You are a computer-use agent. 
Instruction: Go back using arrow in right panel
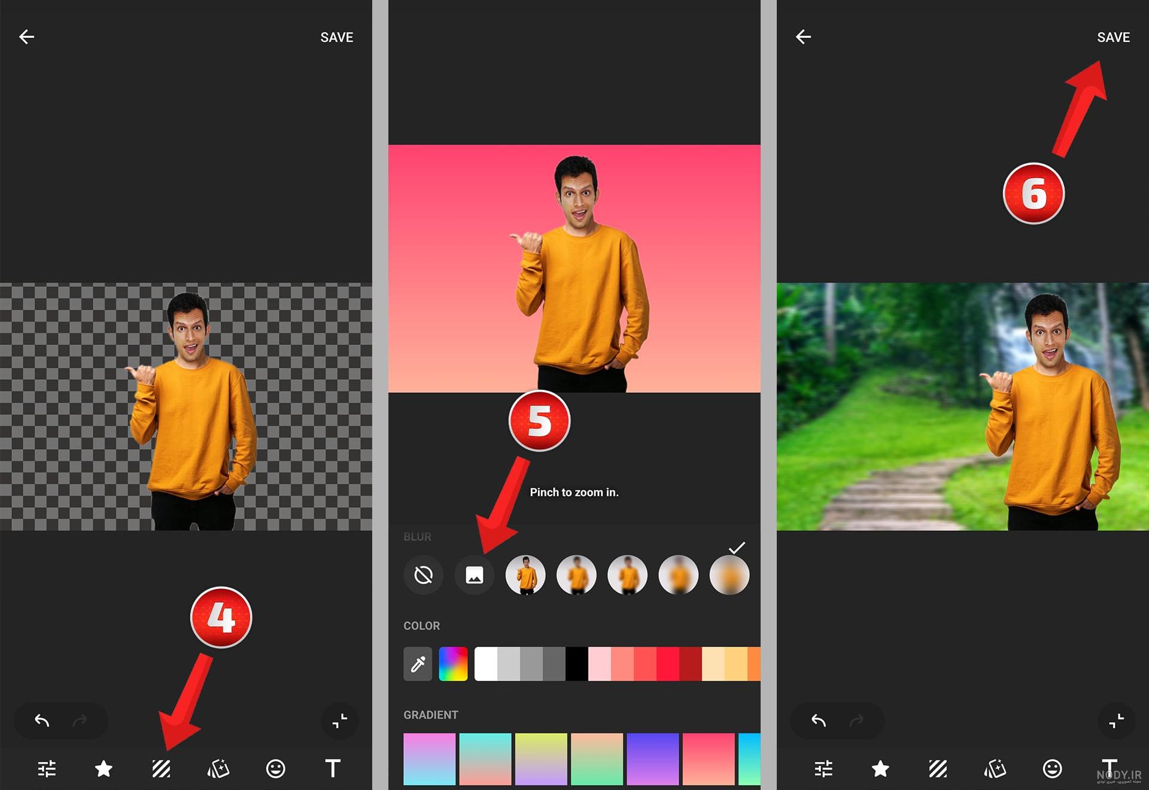[x=803, y=37]
